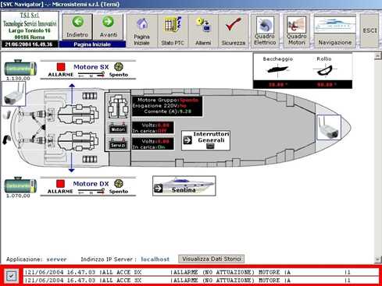Open Sicurezza checkmark page
Viewport: 382px width, 286px height.
tap(234, 31)
